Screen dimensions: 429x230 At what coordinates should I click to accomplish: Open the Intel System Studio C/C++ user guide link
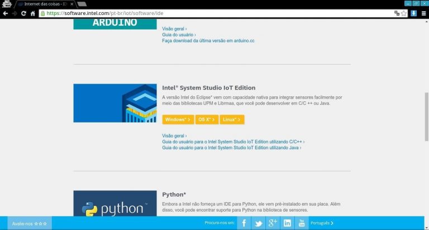coord(232,142)
